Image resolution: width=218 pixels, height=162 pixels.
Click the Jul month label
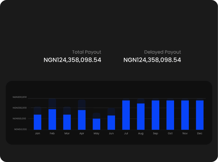click(x=126, y=133)
